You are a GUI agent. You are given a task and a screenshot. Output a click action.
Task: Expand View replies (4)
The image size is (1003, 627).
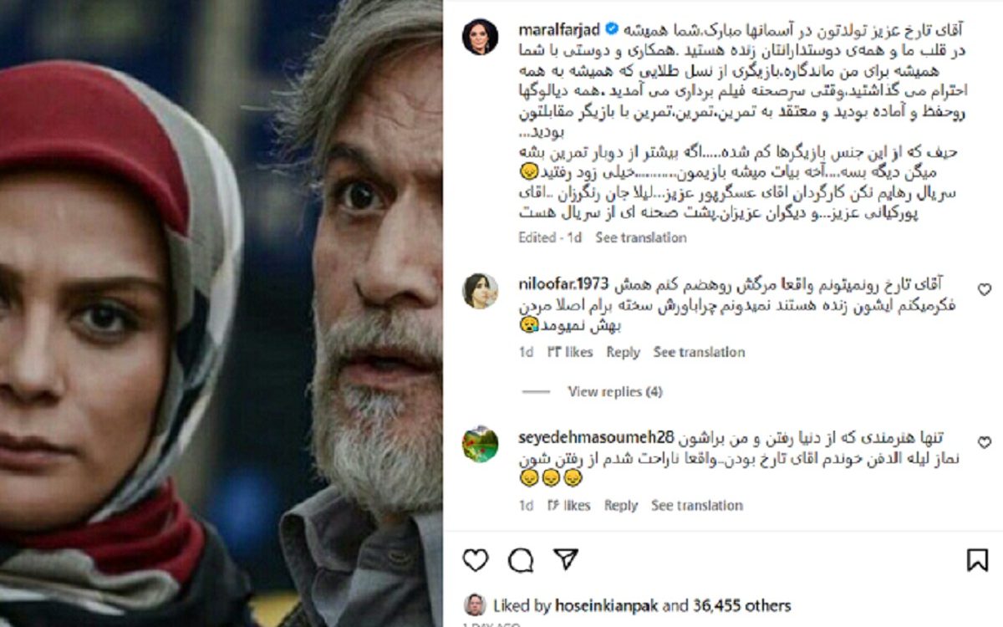click(615, 391)
